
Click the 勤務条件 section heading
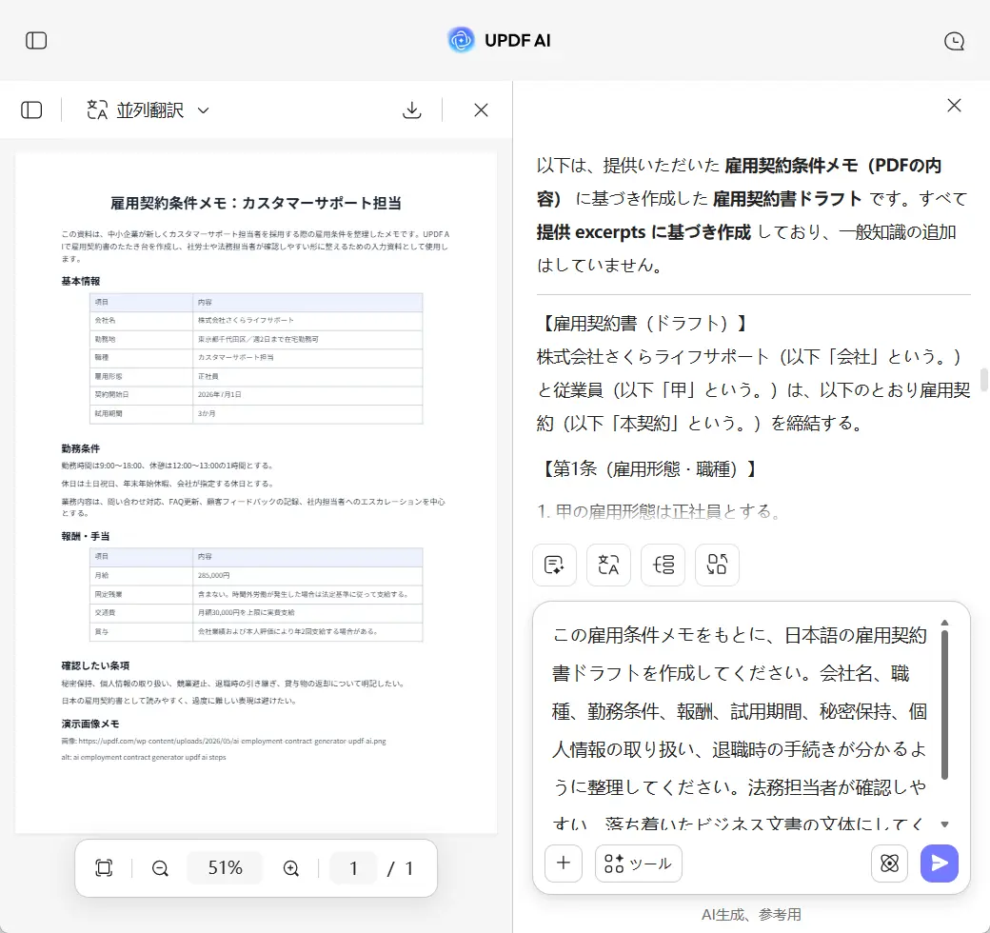[x=80, y=448]
